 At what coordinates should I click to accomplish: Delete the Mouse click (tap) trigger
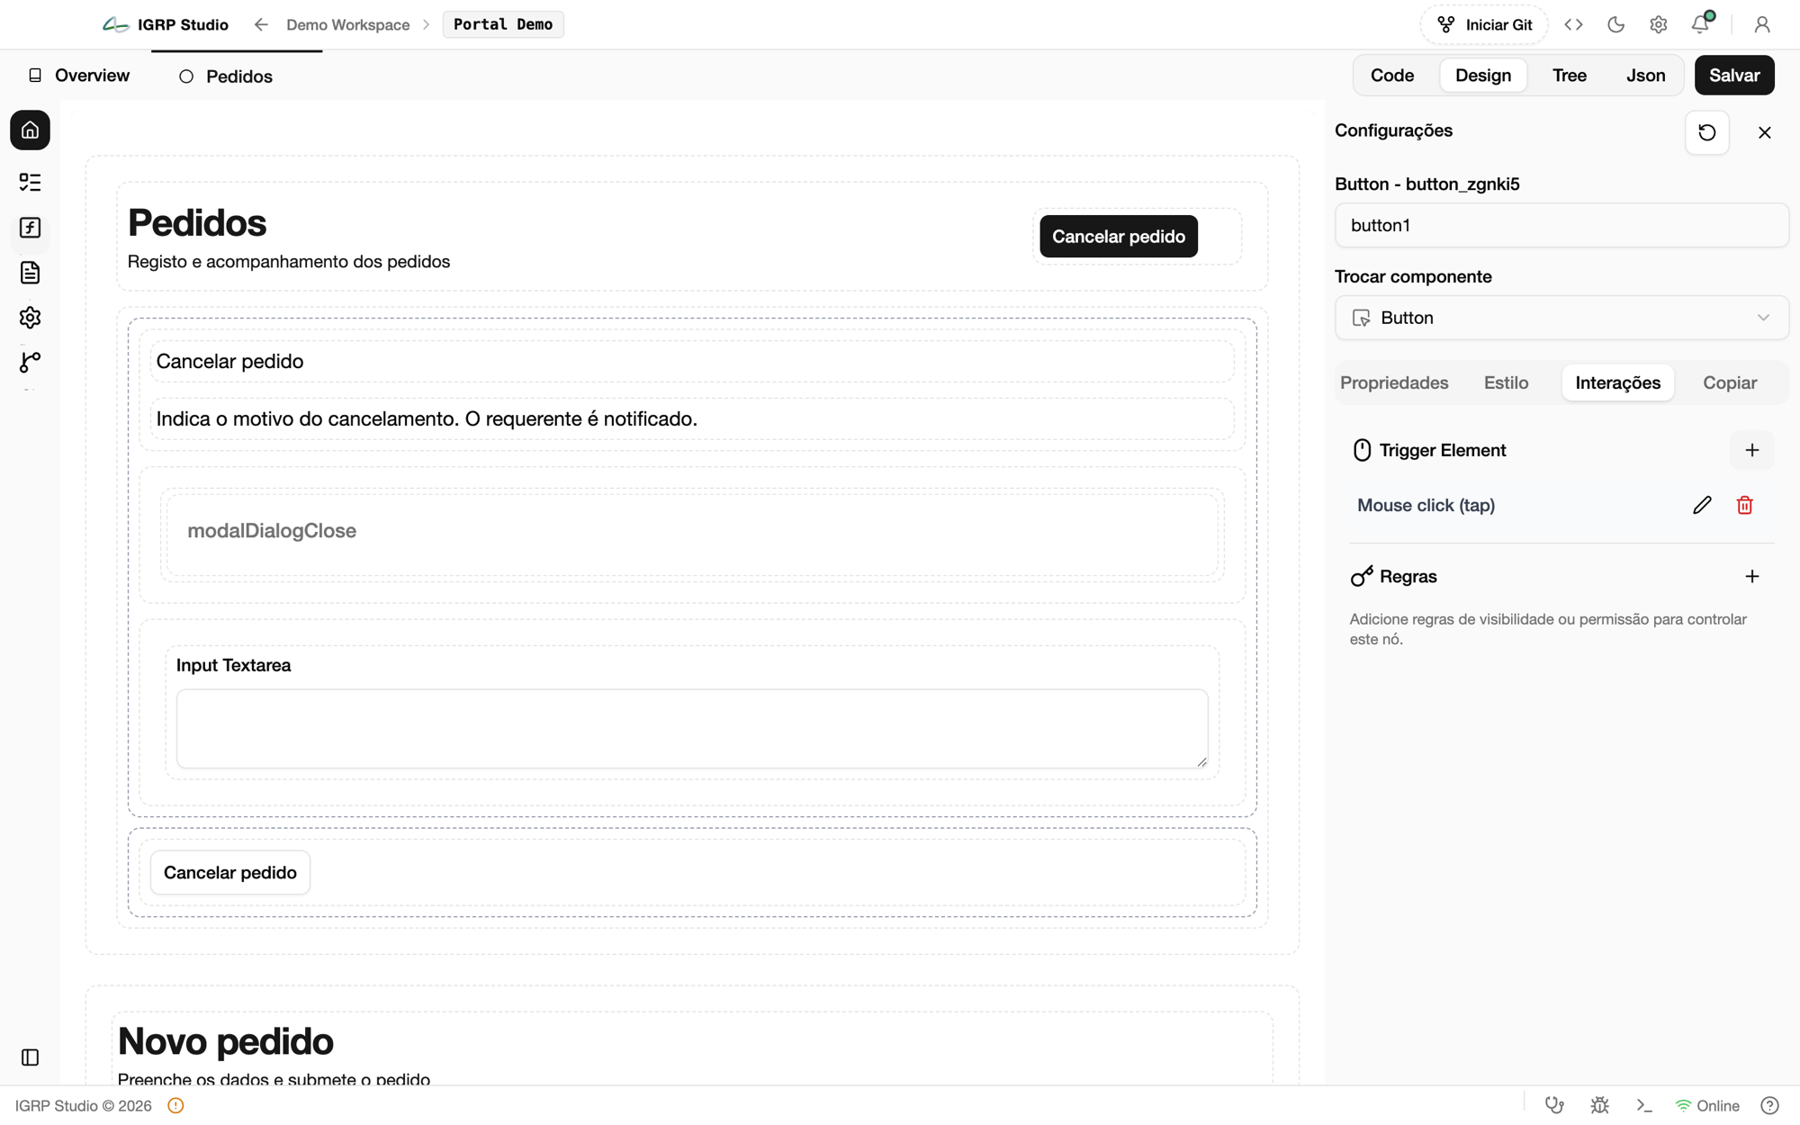(1744, 505)
